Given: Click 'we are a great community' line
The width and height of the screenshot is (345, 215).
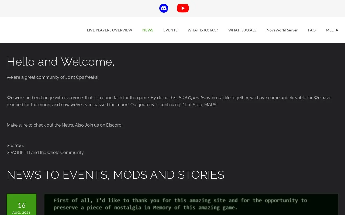Looking at the screenshot, I should [53, 77].
